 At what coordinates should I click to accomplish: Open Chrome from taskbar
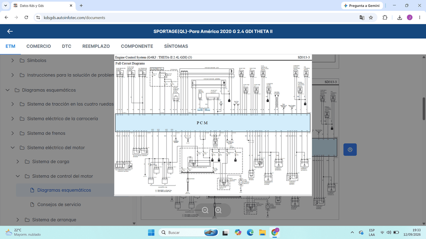coord(275,232)
